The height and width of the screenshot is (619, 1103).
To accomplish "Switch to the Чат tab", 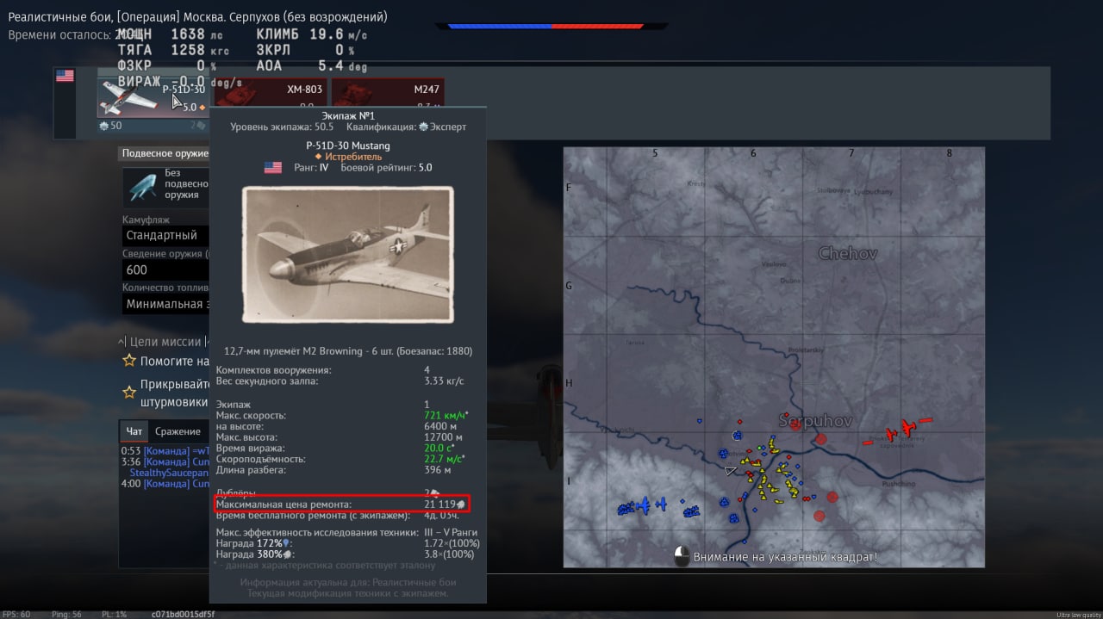I will [x=134, y=431].
